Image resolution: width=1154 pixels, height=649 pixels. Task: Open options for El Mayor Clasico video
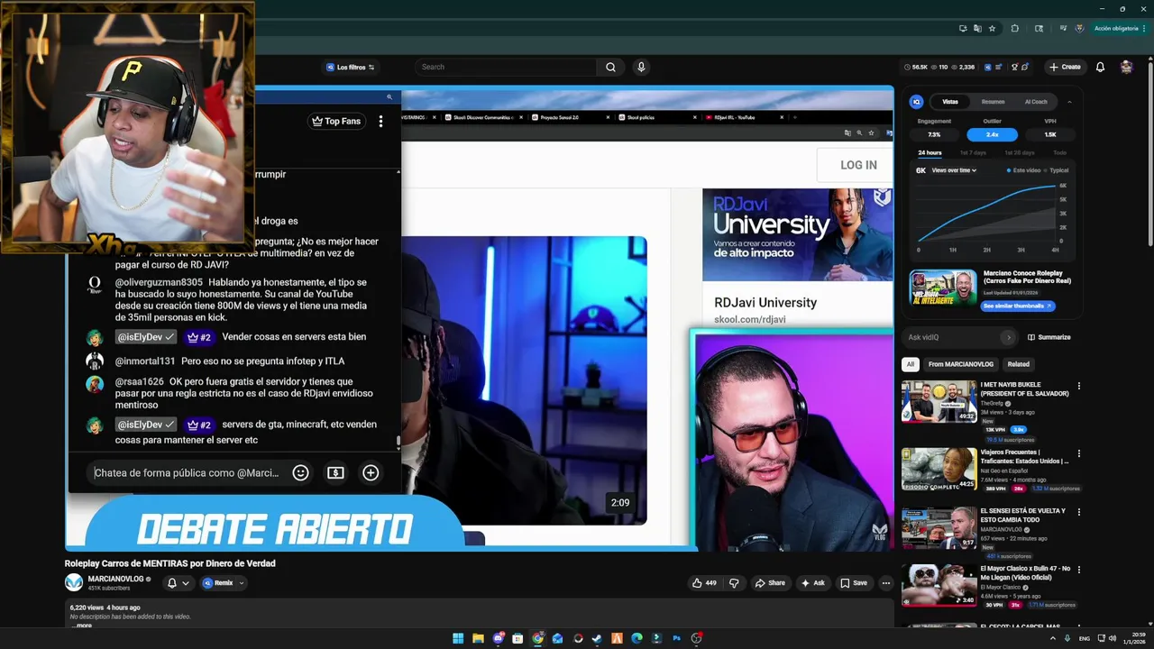1078,570
